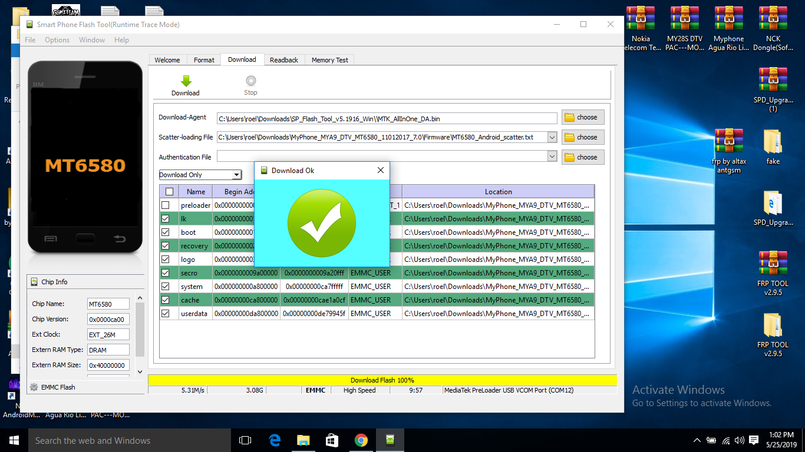Click the green checkmark in Download Ok dialog
Image resolution: width=805 pixels, height=452 pixels.
pos(322,223)
